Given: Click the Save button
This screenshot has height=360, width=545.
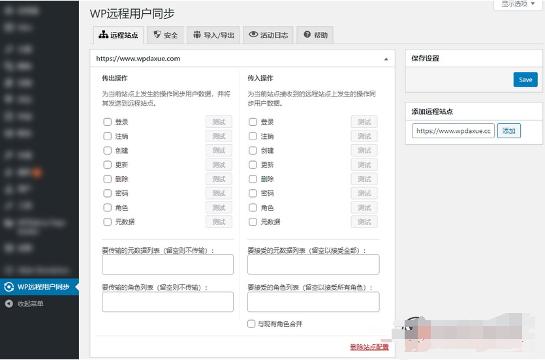Looking at the screenshot, I should (525, 80).
